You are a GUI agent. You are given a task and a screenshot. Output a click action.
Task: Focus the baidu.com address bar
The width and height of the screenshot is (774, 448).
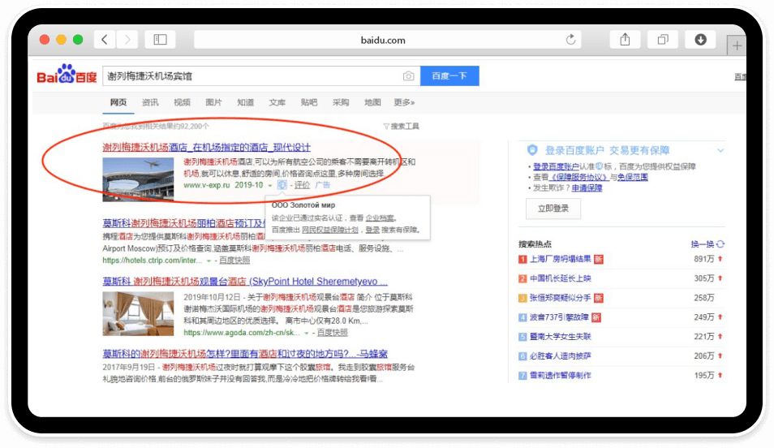point(388,40)
